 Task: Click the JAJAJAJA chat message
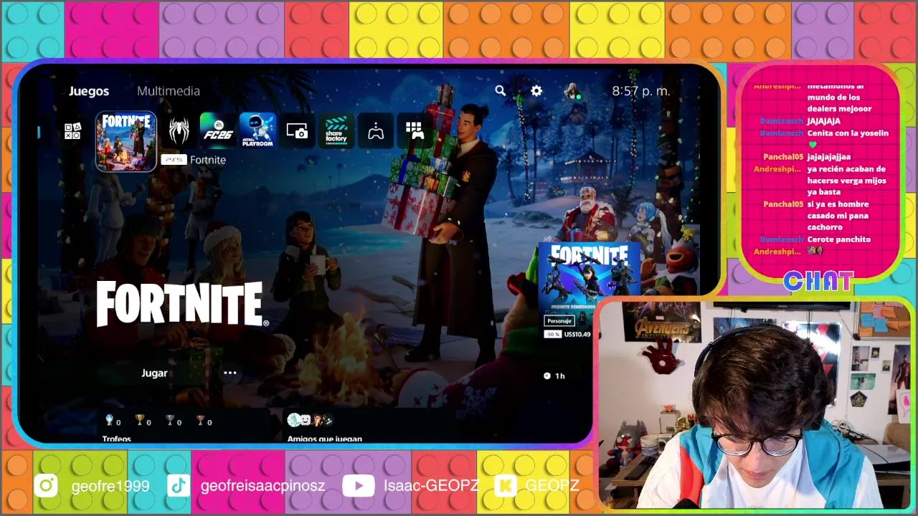pos(823,121)
